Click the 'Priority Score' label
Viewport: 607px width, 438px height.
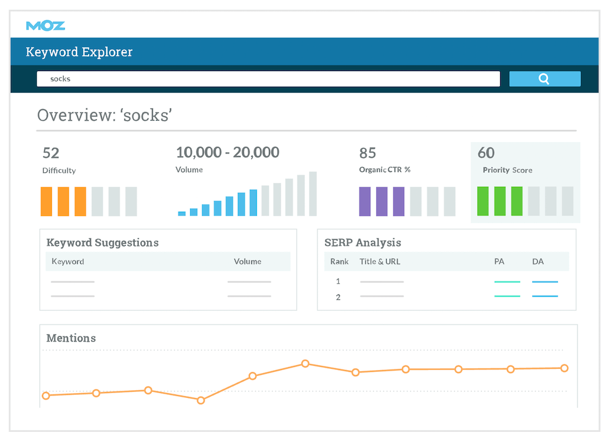[507, 170]
